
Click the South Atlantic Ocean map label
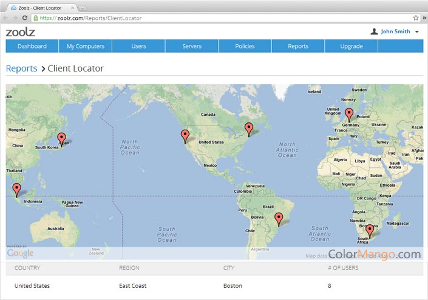coord(320,233)
